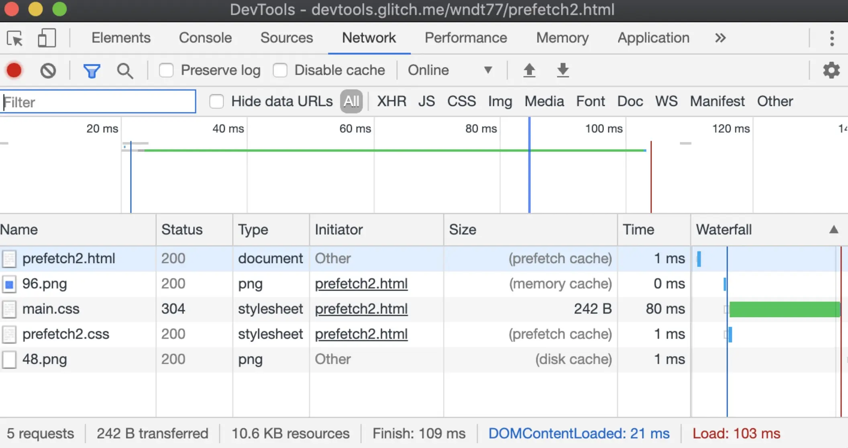Viewport: 848px width, 448px height.
Task: Clear the network log
Action: pyautogui.click(x=48, y=71)
